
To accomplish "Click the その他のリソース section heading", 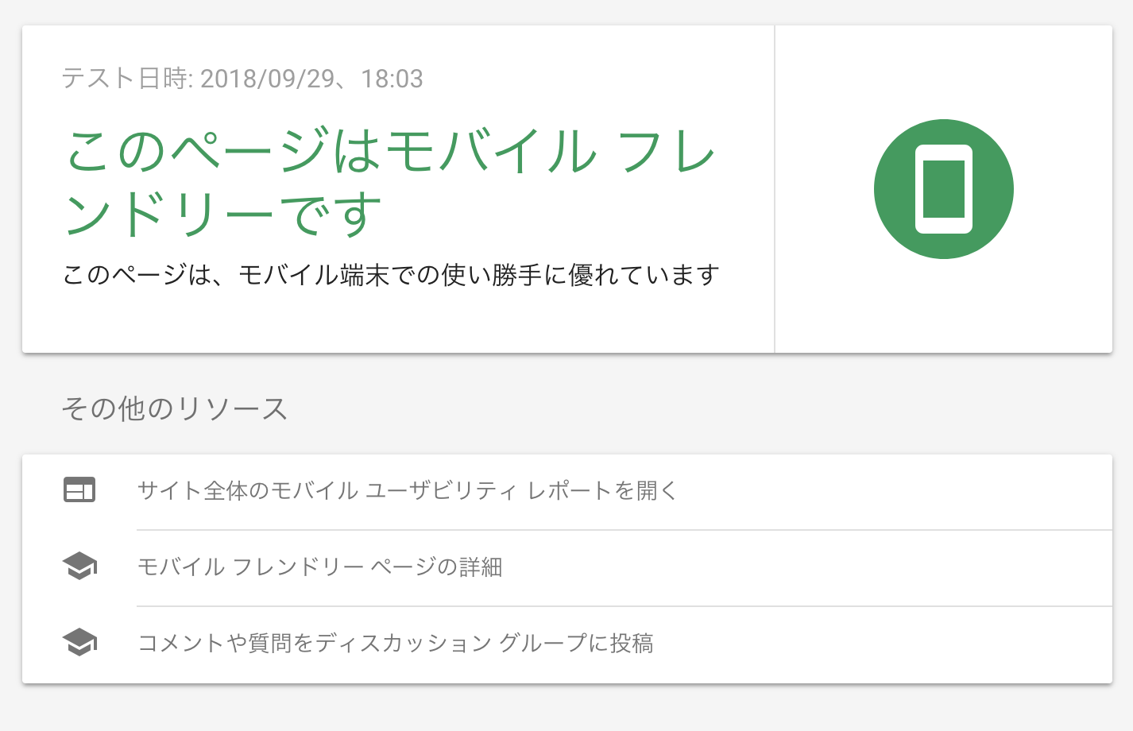I will (174, 408).
